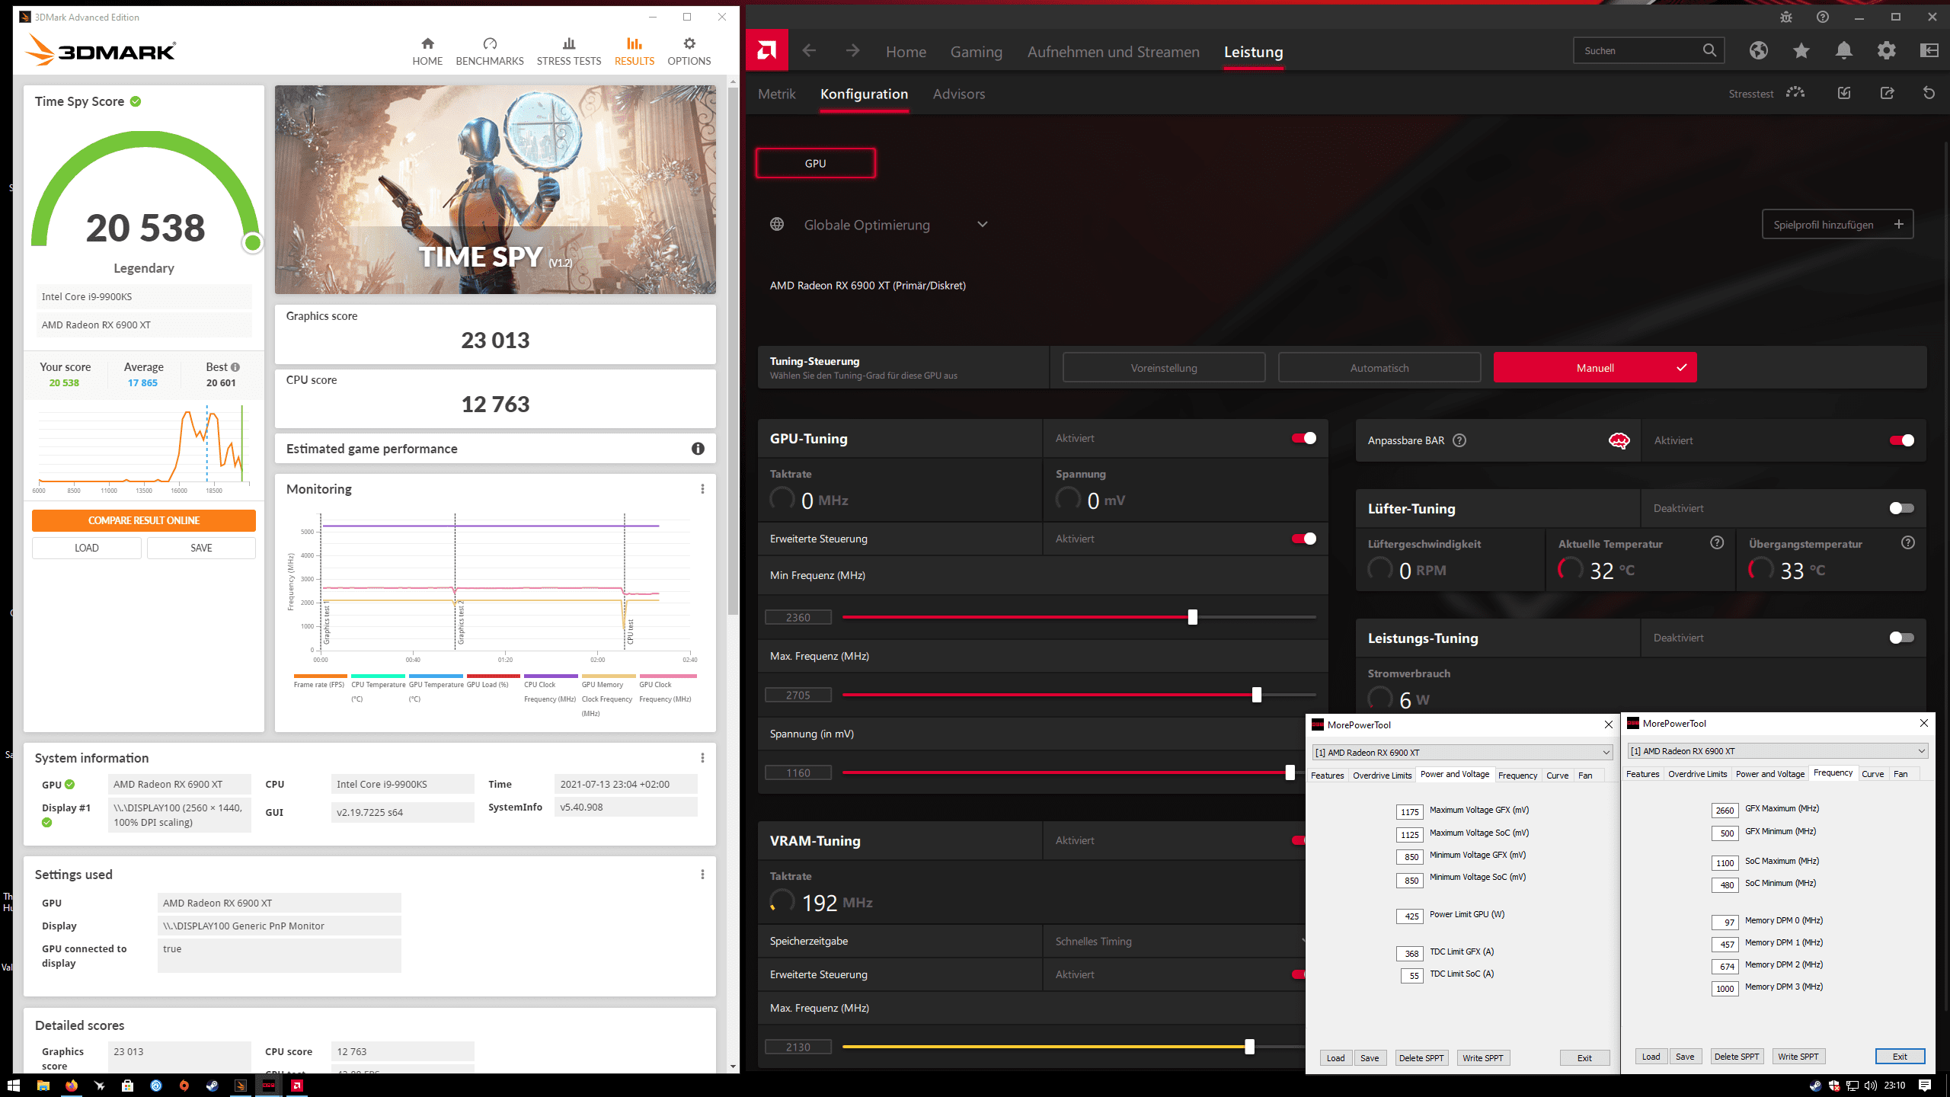Click the VRAM Max. Frequenz yellow slider handle
The image size is (1950, 1097).
click(x=1249, y=1047)
